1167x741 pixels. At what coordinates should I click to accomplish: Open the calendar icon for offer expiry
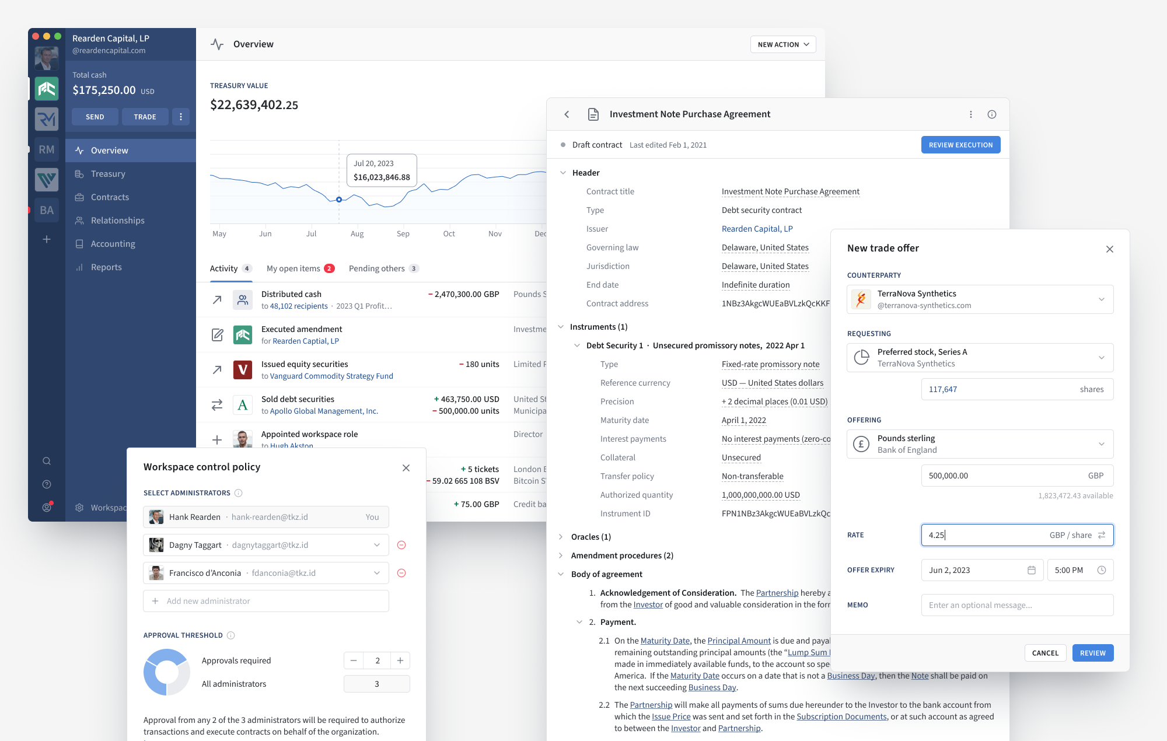click(x=1032, y=570)
